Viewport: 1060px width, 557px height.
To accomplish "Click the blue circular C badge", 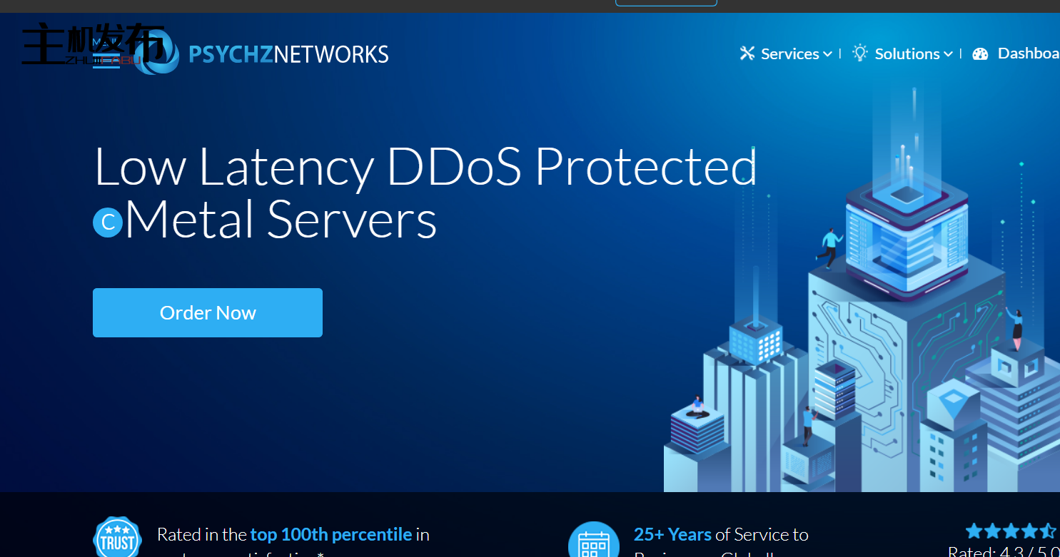I will click(x=108, y=223).
